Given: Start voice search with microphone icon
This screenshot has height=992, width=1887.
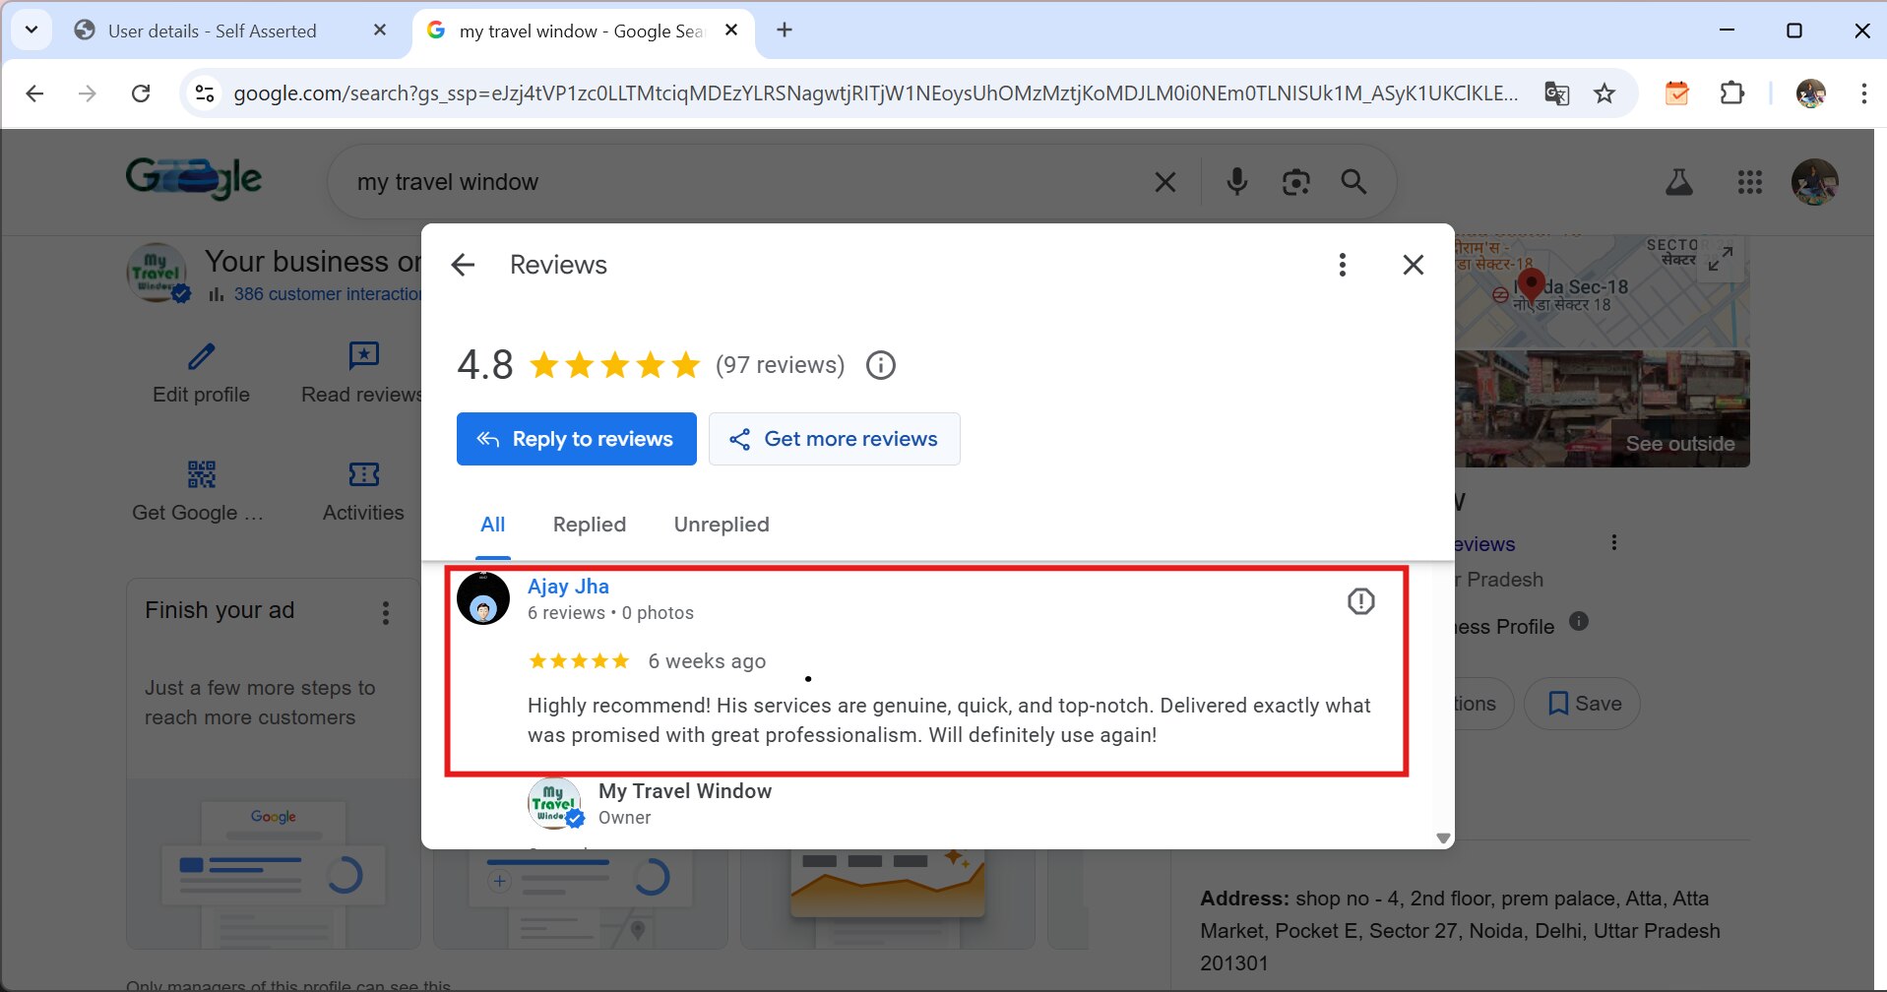Looking at the screenshot, I should (x=1236, y=182).
